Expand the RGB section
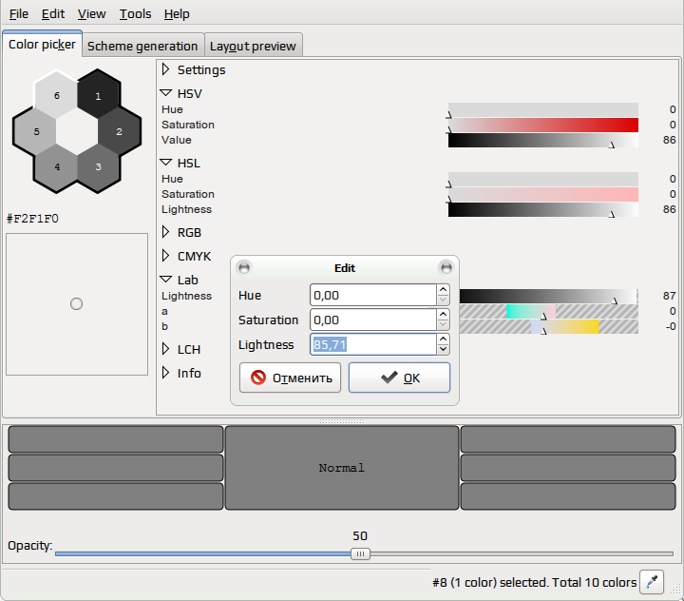Screen dimensions: 684x601 pos(165,232)
